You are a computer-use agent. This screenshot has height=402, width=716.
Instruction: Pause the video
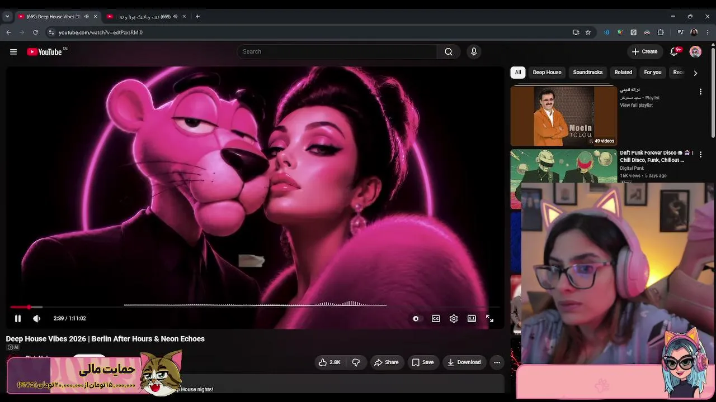pos(18,318)
